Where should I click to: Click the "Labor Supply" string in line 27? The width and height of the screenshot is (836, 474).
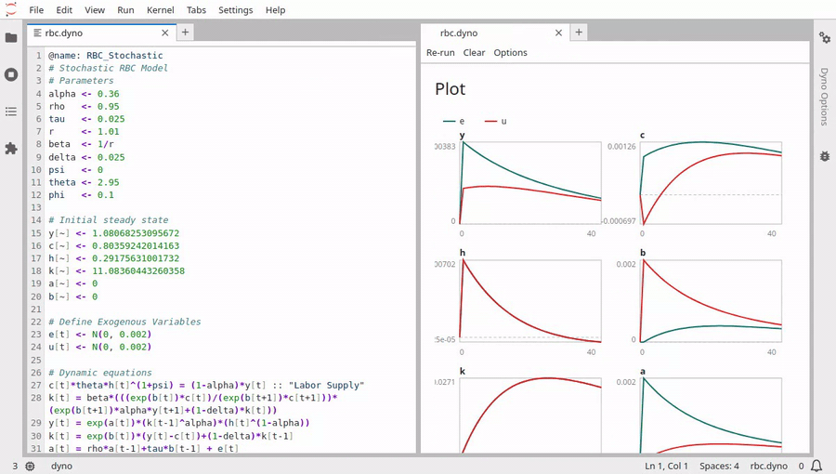tap(326, 386)
